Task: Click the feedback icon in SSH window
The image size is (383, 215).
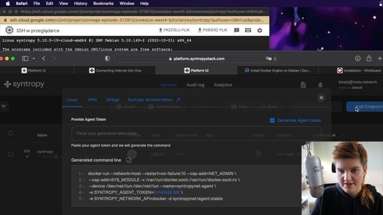Action: coord(236,30)
